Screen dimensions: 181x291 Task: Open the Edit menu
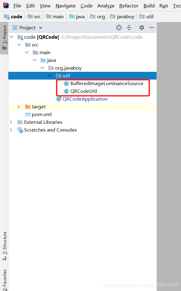[31, 6]
